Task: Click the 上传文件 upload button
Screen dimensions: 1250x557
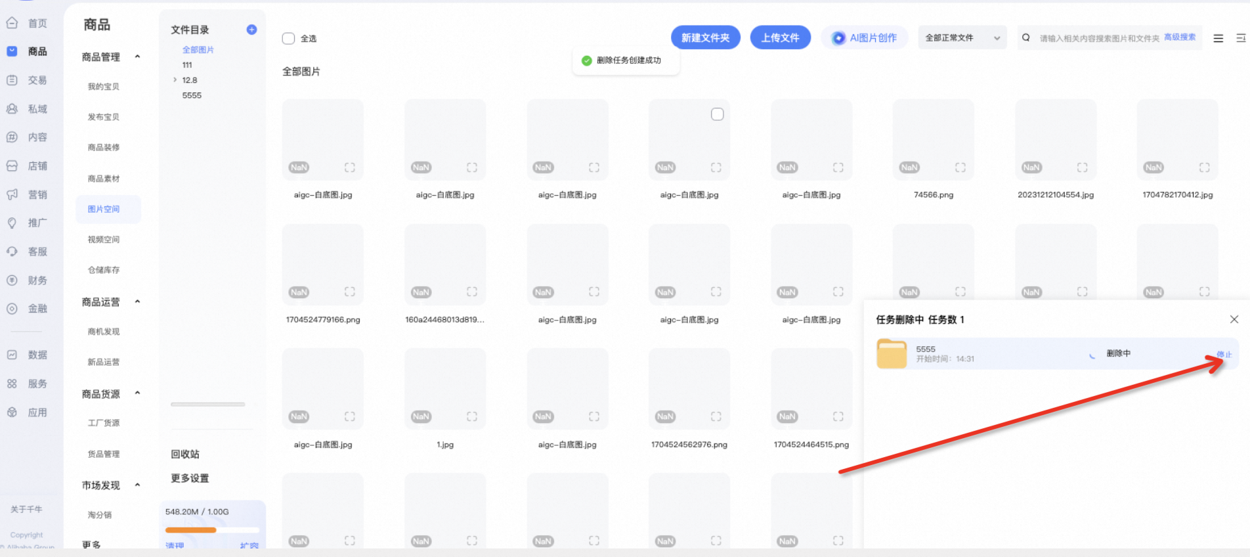Action: coord(781,37)
